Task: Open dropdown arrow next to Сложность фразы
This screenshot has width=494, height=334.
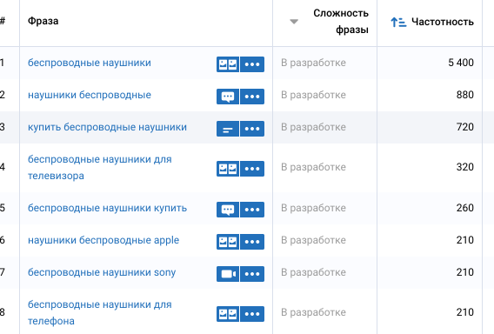Action: [x=294, y=22]
